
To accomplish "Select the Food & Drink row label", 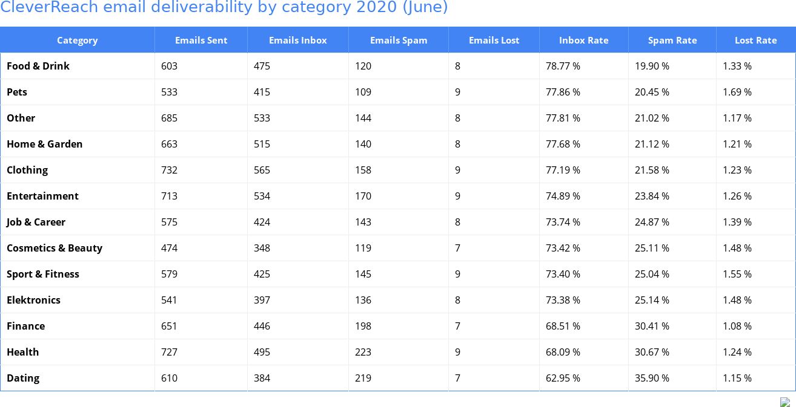I will point(38,66).
